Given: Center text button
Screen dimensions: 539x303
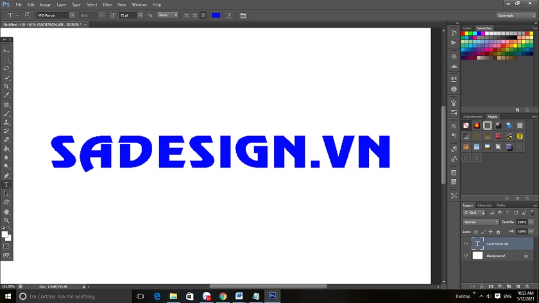Looking at the screenshot, I should (195, 15).
